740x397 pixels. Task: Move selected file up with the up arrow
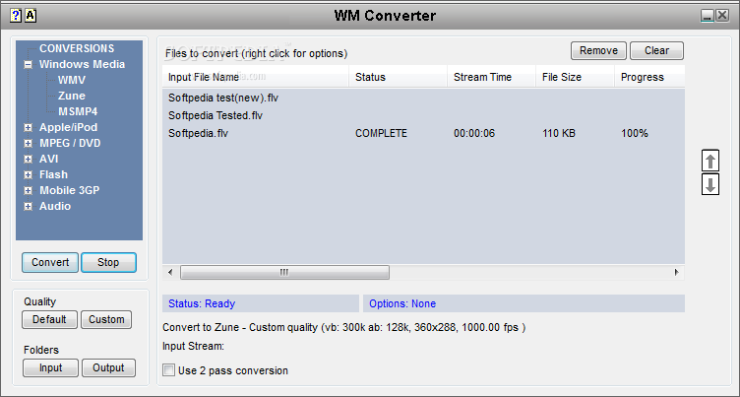pyautogui.click(x=710, y=162)
